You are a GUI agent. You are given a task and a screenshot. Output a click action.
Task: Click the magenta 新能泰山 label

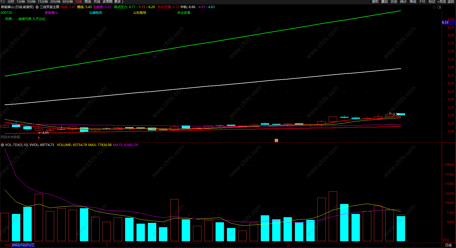[x=51, y=13]
